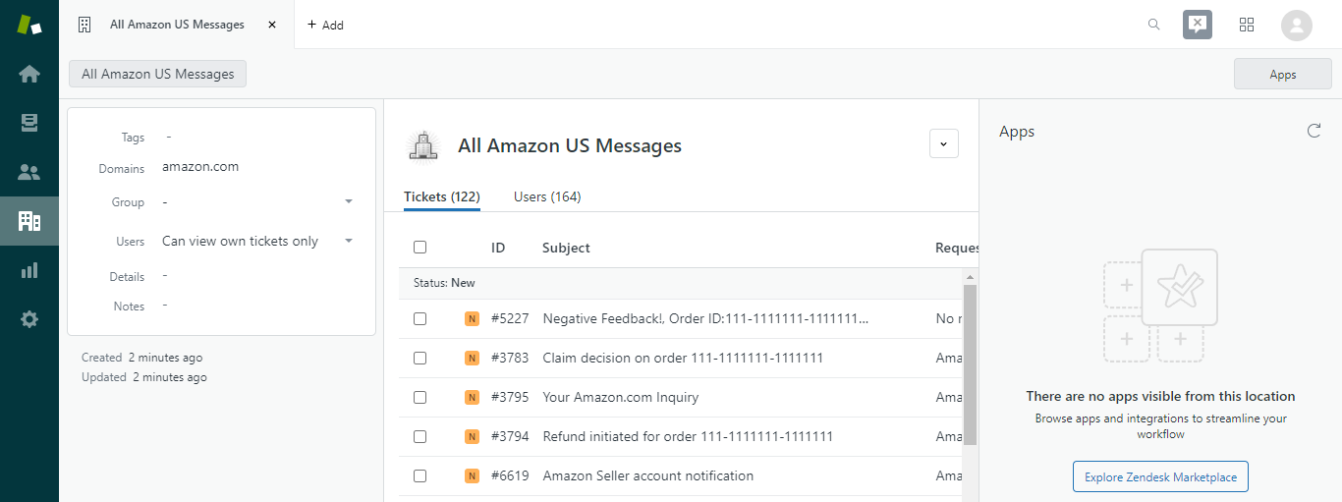Click the All Amazon US Messages breadcrumb button
The image size is (1342, 502).
pos(157,74)
